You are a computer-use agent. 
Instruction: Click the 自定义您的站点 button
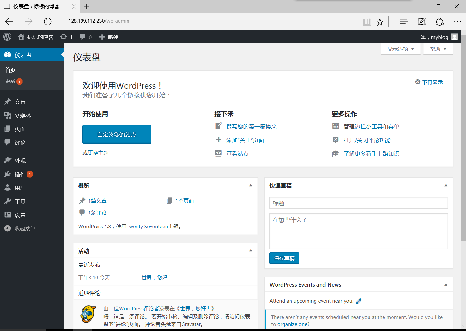point(117,135)
